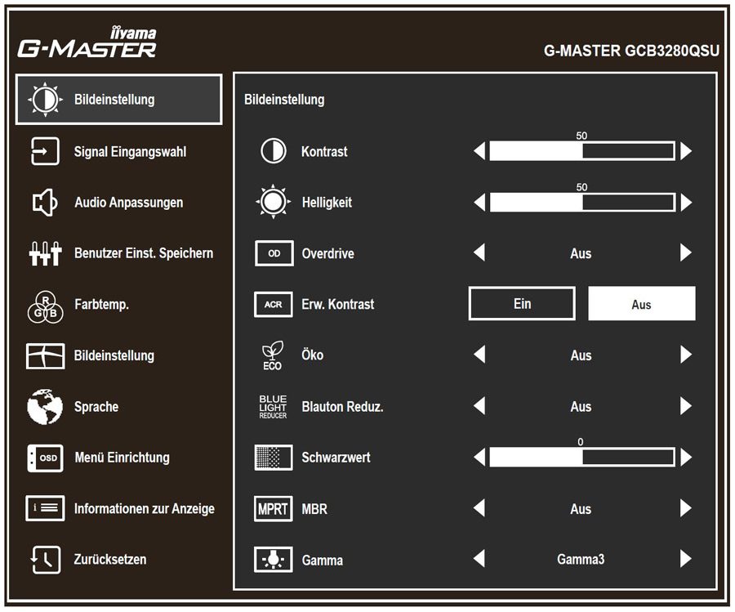Click the MBR value Aus
This screenshot has width=735, height=612.
[581, 509]
